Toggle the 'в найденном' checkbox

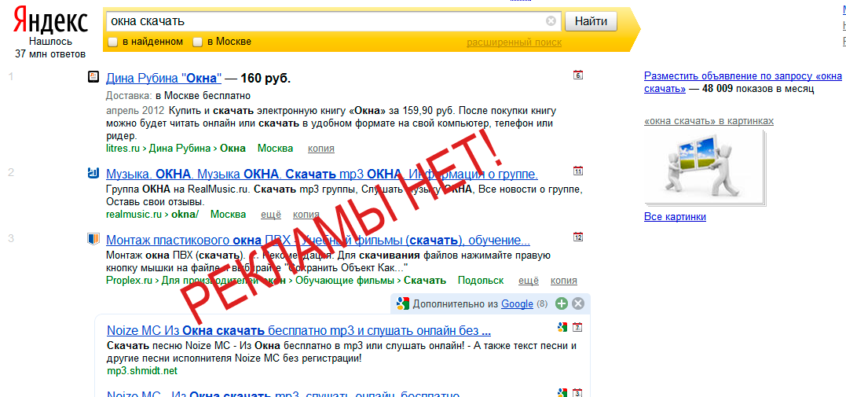click(x=113, y=42)
